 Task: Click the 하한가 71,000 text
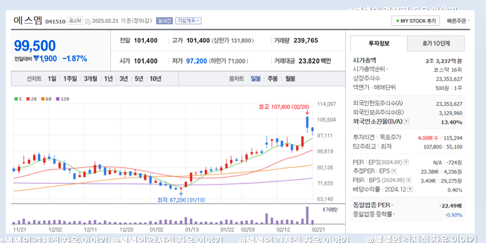click(229, 61)
